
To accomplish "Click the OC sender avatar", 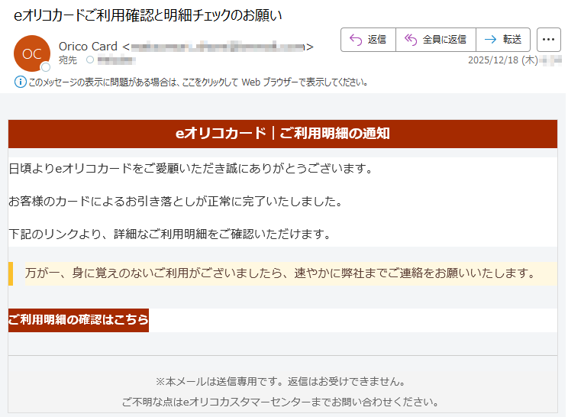I will [32, 53].
